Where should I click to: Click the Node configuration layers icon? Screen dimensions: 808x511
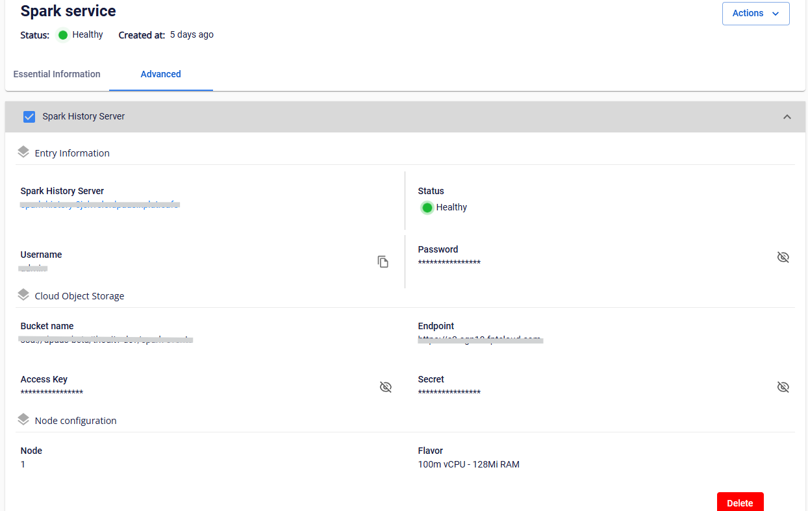point(23,419)
